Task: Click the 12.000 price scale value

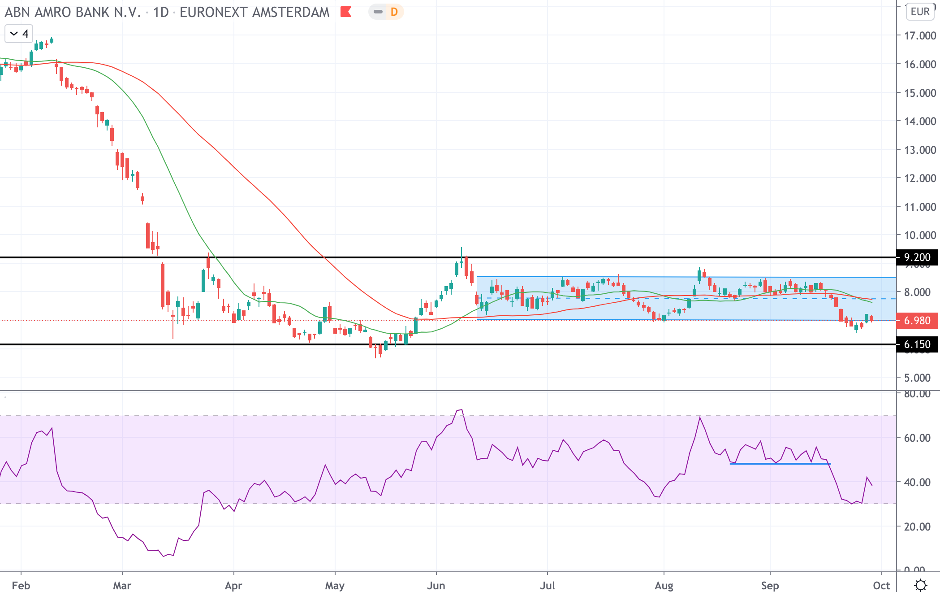Action: click(x=920, y=178)
